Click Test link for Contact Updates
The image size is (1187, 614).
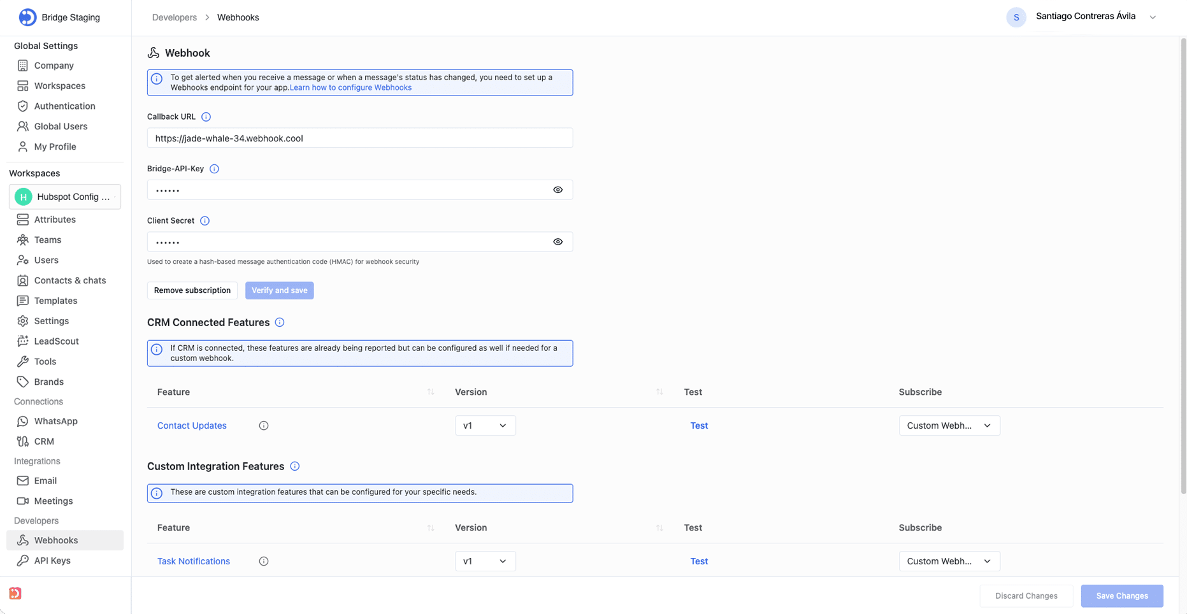(x=699, y=425)
